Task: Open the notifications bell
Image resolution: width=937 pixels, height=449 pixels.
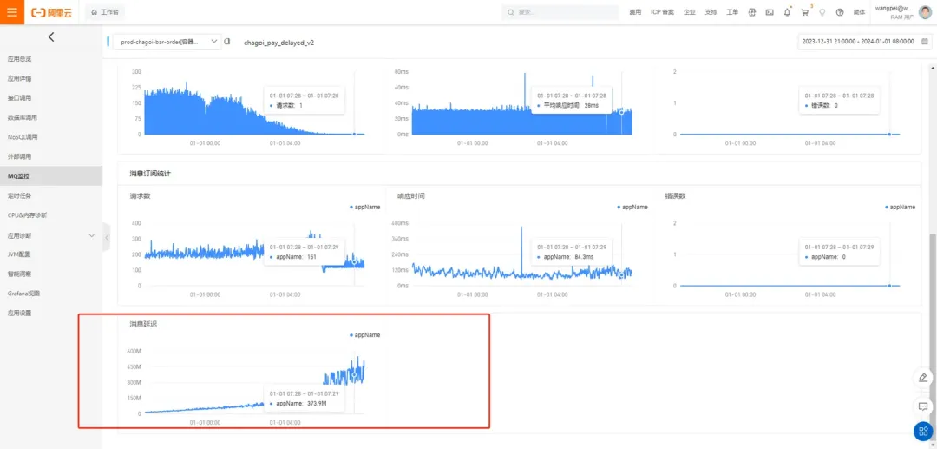Action: 787,12
